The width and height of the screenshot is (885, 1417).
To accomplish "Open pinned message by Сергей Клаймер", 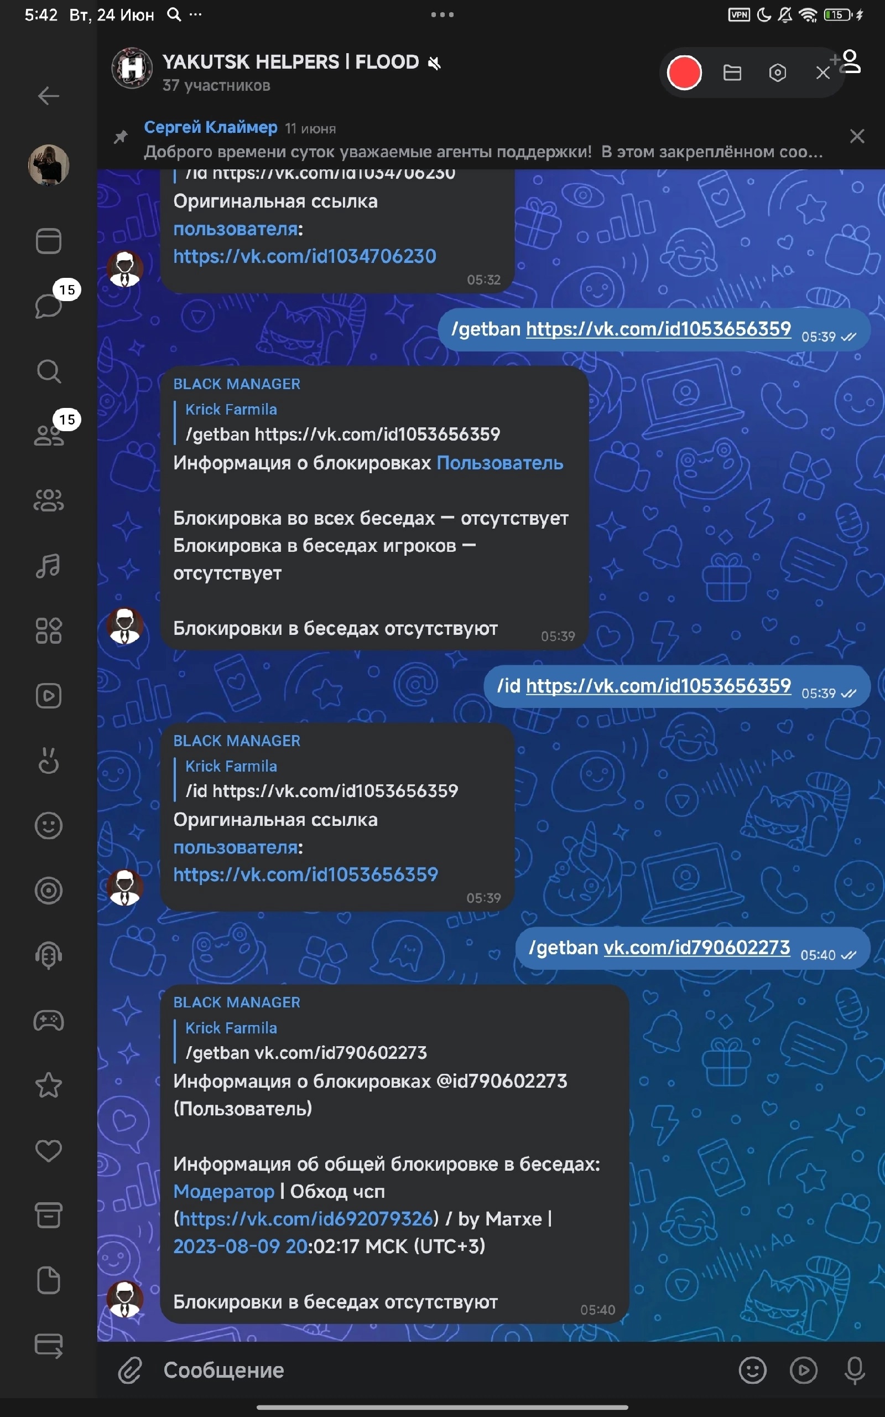I will pos(483,139).
